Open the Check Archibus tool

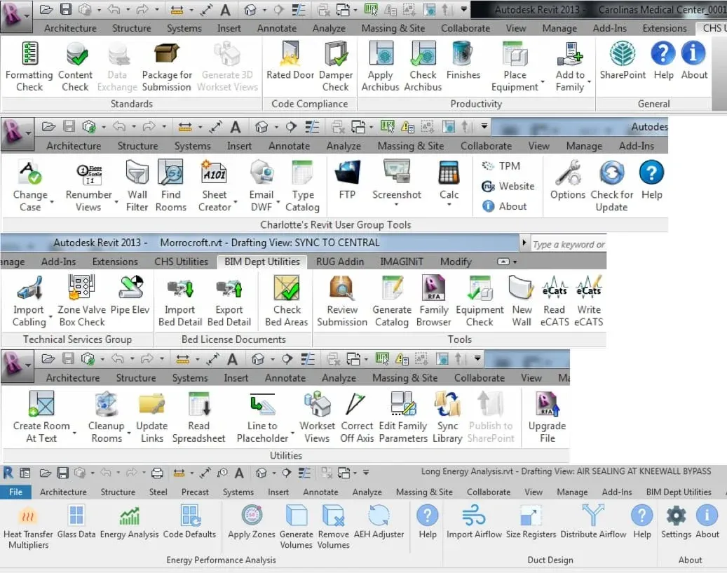point(423,67)
